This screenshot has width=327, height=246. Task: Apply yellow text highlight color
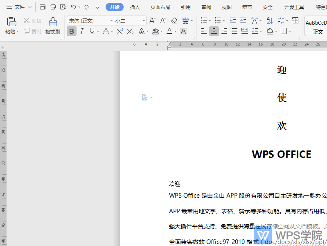coord(155,31)
